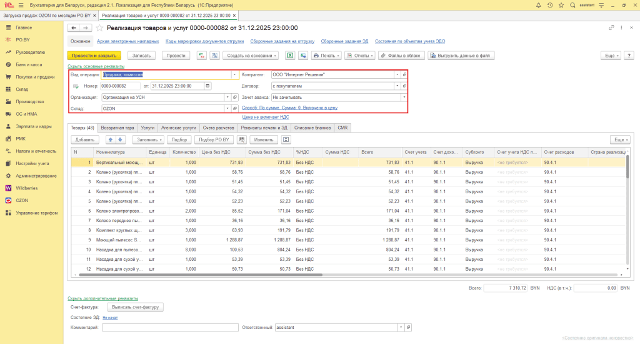Screen dimensions: 640x344
Task: Open Договор record with the open icon
Action: (404, 86)
